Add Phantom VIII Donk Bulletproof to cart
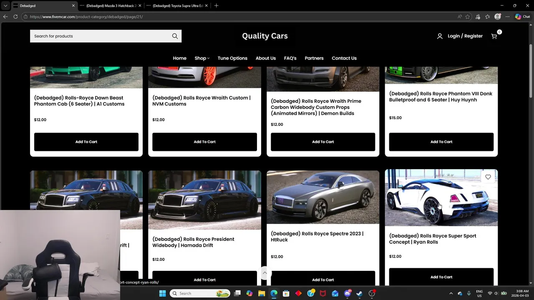Image resolution: width=534 pixels, height=300 pixels. 441,142
